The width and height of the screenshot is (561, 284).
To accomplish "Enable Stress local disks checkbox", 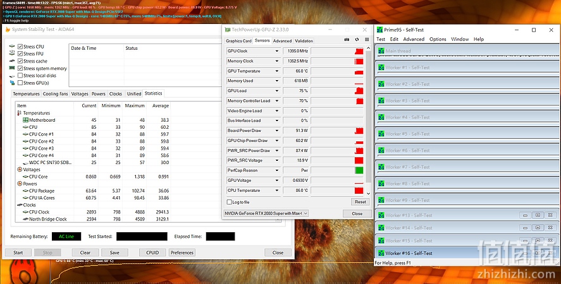I will pos(20,75).
